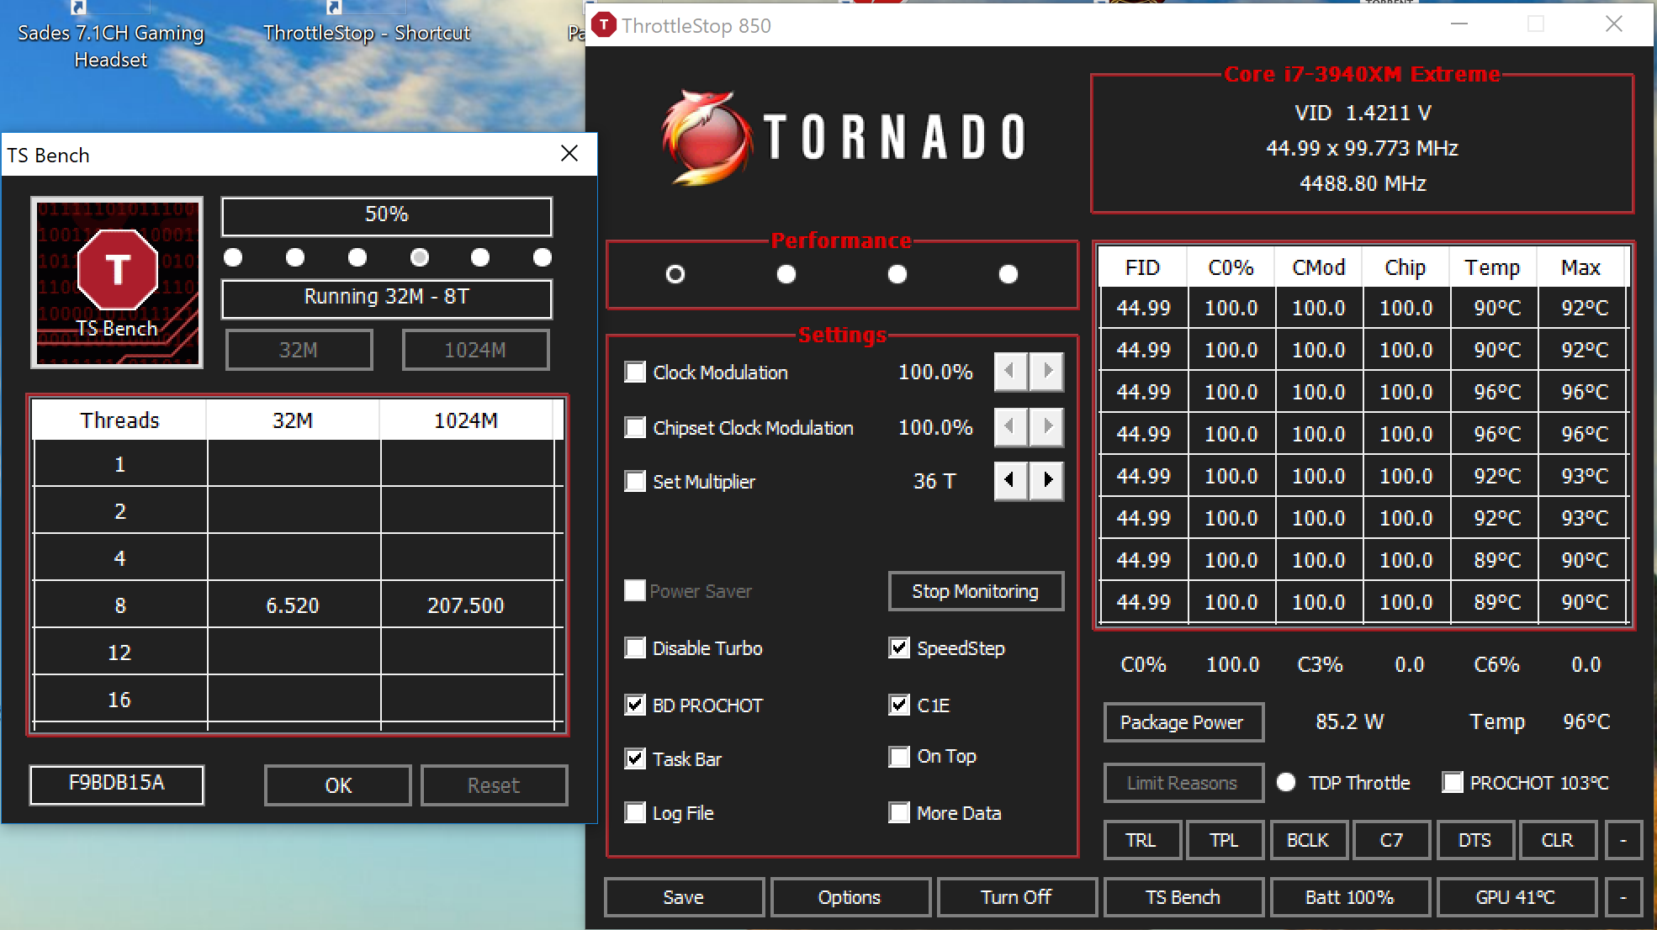This screenshot has width=1657, height=930.
Task: Open the TPL power limits dialog
Action: (1225, 840)
